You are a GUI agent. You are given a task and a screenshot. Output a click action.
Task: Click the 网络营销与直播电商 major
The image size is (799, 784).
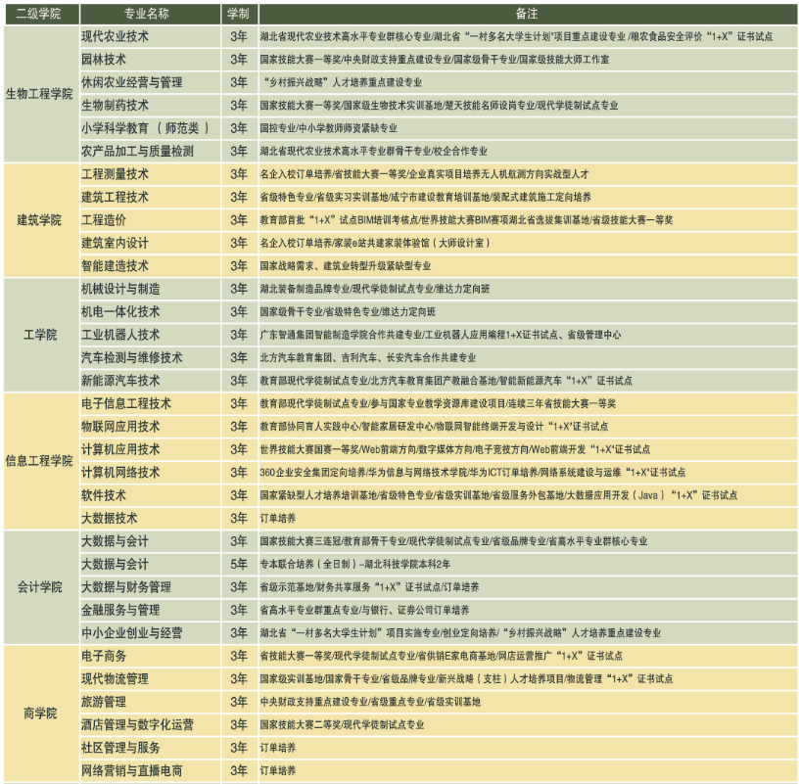[131, 770]
